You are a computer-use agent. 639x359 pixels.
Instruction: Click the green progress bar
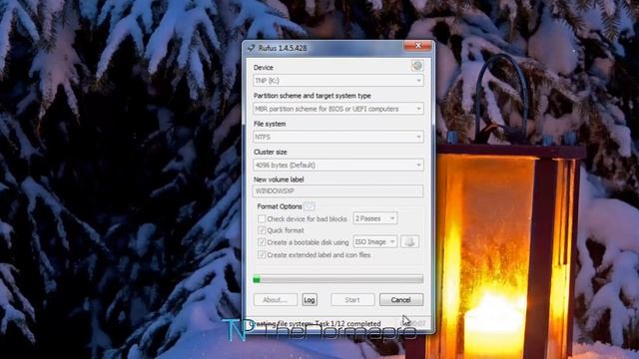click(x=337, y=279)
